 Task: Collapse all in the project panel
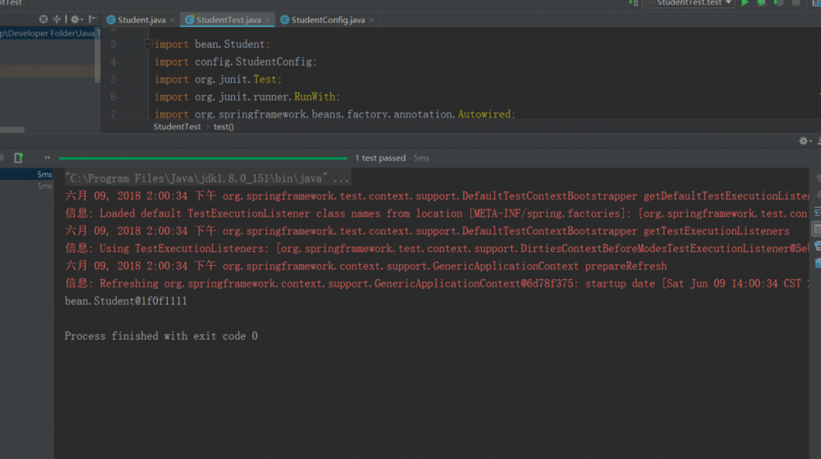point(57,19)
